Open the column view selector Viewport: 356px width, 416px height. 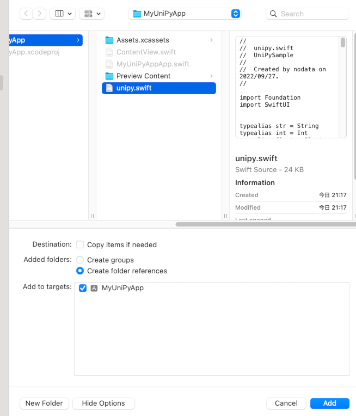[62, 14]
